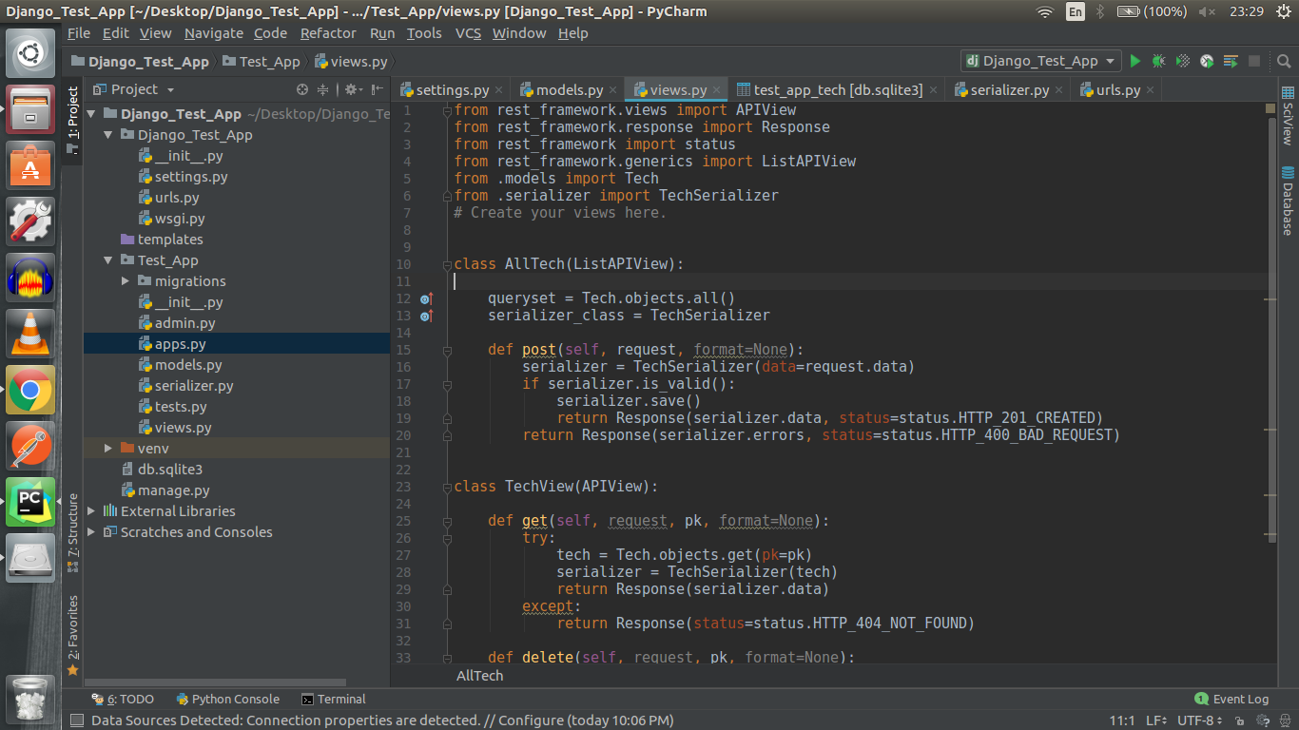Click the Profile run icon
This screenshot has height=730, width=1299.
click(x=1207, y=61)
